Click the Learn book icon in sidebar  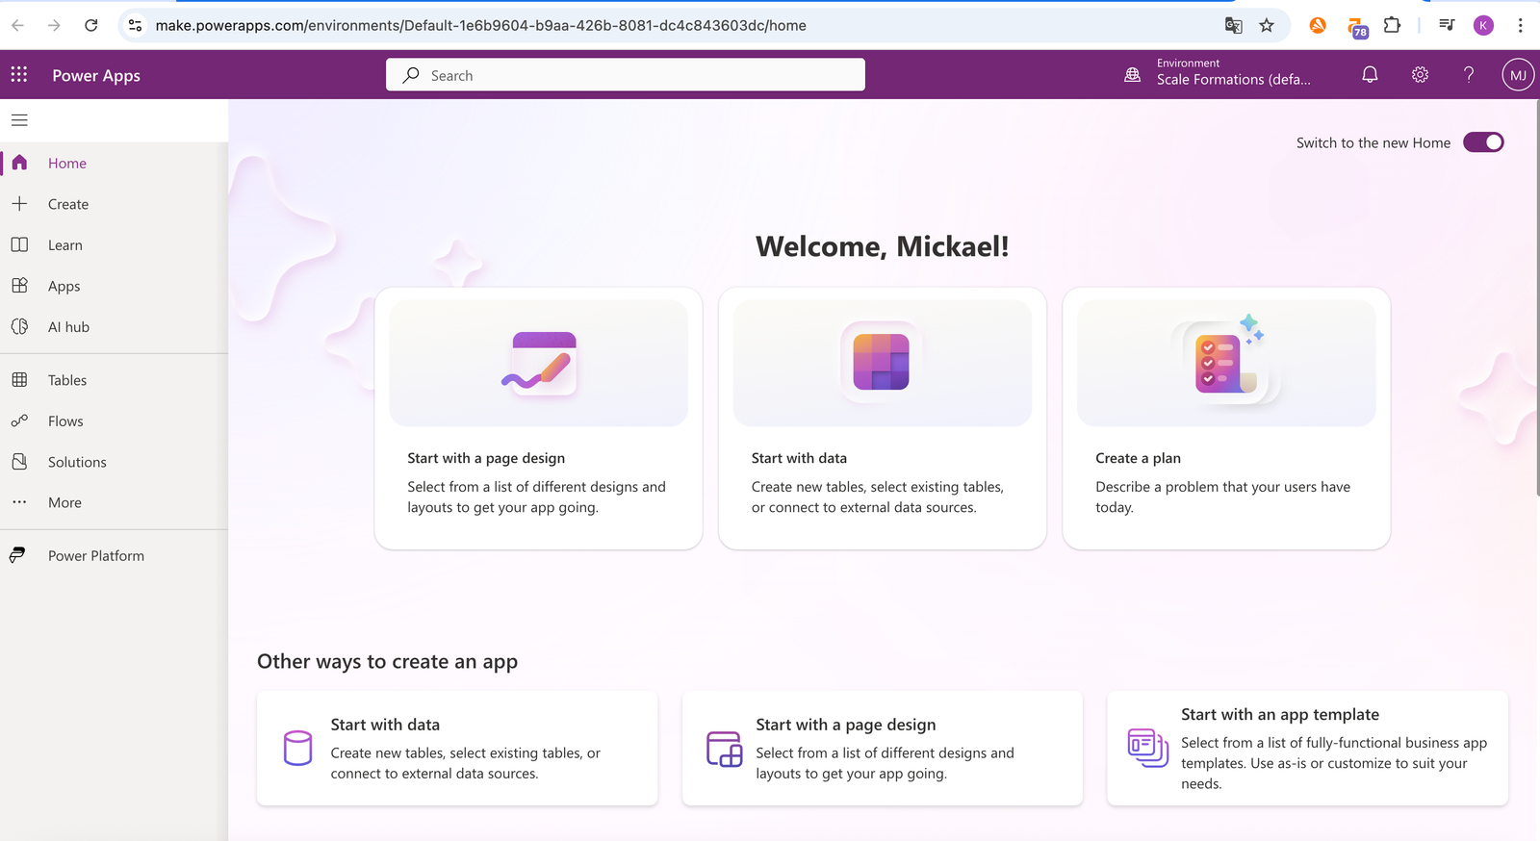[19, 244]
